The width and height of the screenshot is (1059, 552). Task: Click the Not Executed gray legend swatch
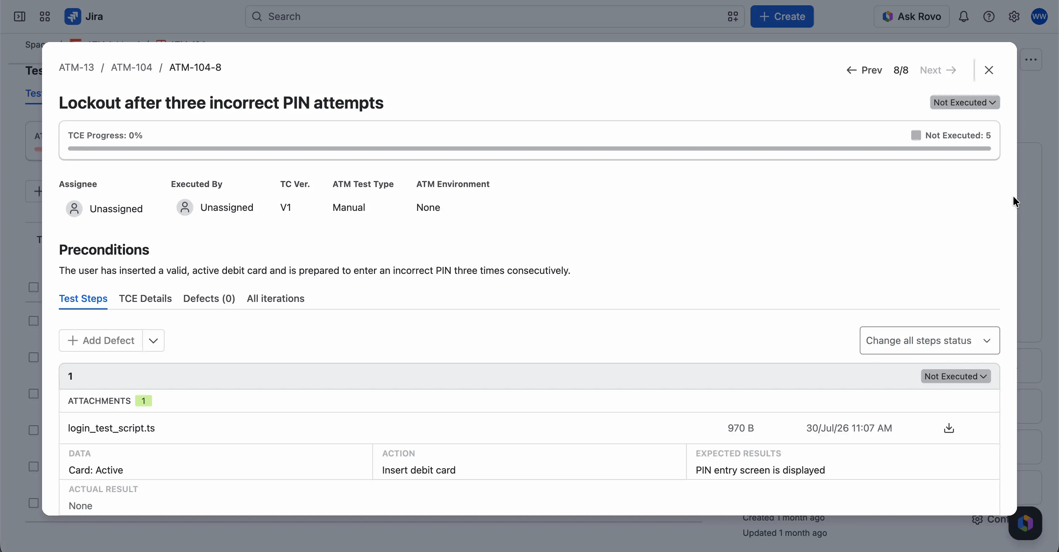(x=915, y=135)
